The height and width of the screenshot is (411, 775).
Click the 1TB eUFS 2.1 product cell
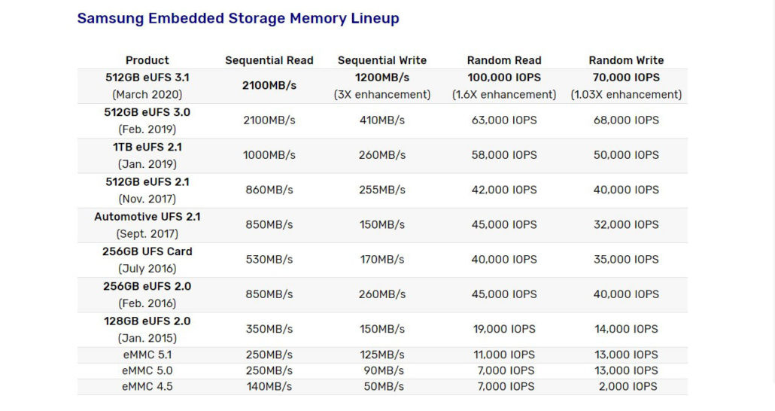coord(147,155)
